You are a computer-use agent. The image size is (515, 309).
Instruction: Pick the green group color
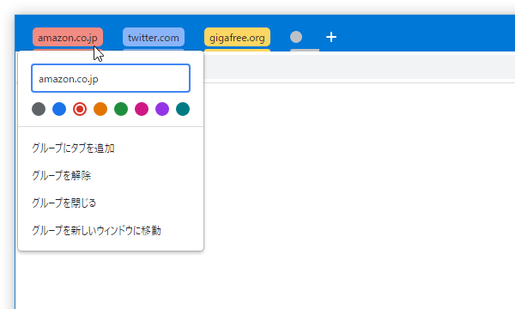point(121,109)
